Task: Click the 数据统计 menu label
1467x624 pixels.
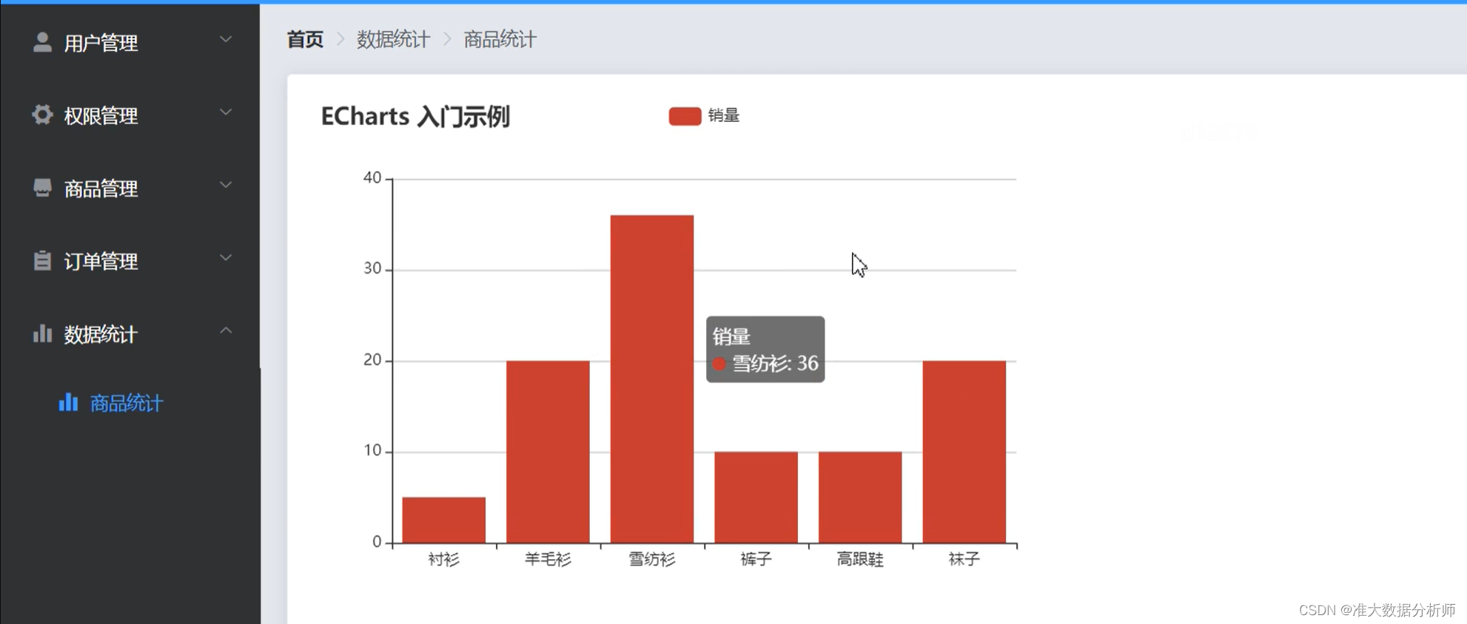Action: [x=101, y=334]
